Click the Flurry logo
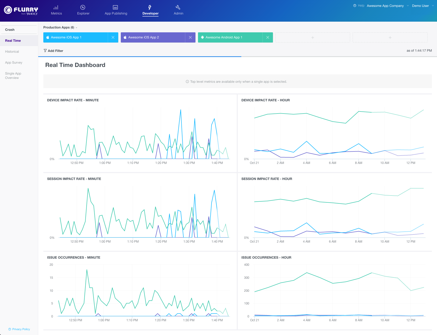Screen dimensions: 437x335 pos(21,10)
